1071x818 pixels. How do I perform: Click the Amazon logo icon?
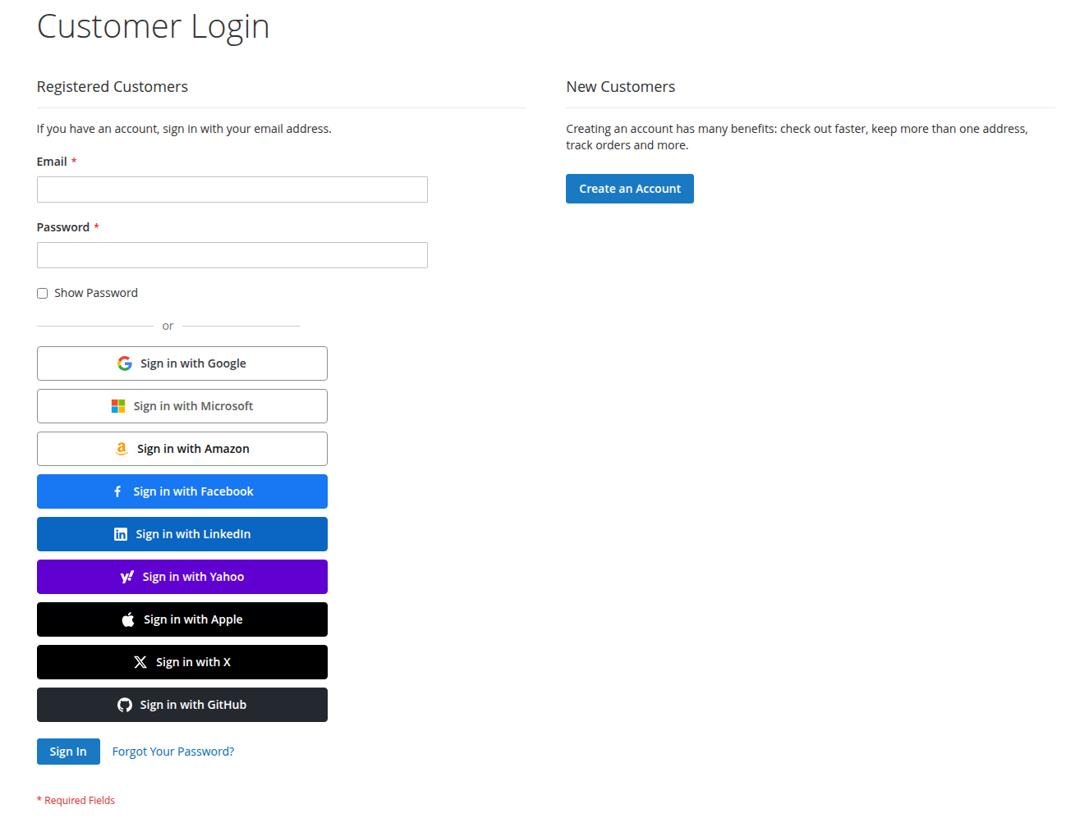[x=122, y=449]
